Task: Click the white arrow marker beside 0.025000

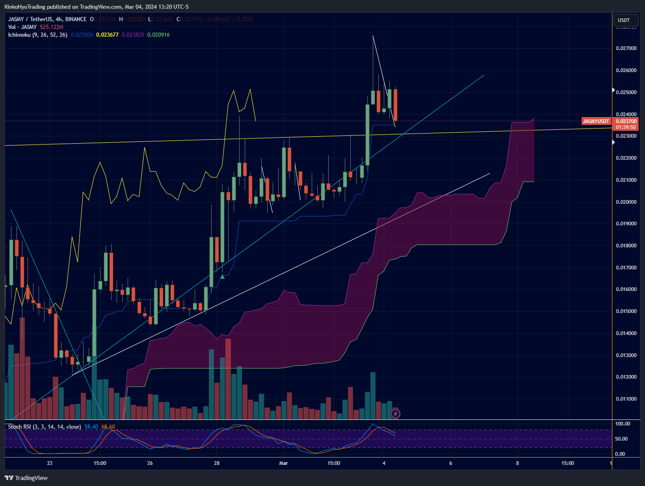Action: [x=613, y=90]
